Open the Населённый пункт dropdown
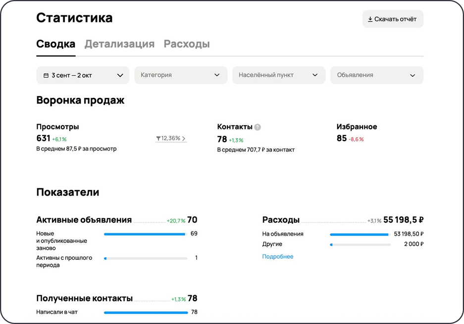464x324 pixels. click(278, 75)
